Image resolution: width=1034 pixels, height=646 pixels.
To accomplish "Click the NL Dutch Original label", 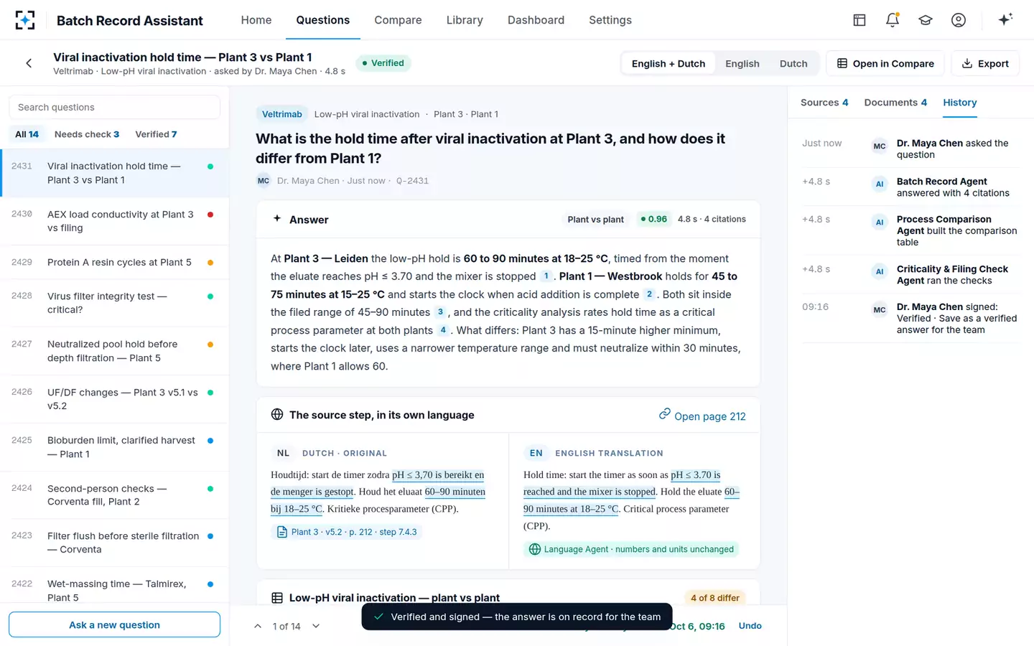I will pos(331,453).
